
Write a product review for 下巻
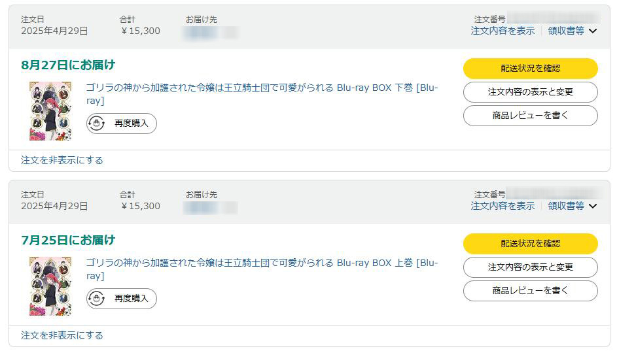point(531,116)
